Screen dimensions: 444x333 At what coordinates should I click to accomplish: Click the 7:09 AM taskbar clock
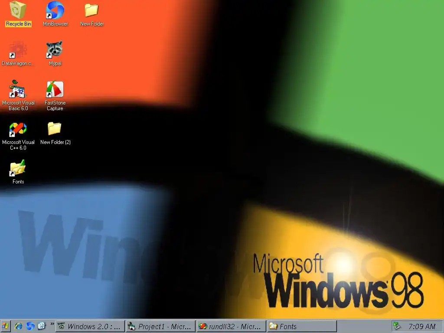422,326
